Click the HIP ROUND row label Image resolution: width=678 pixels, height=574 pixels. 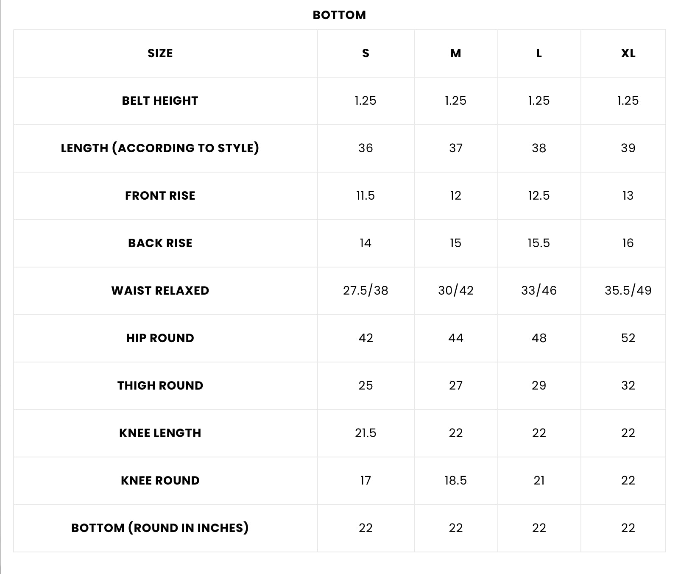click(160, 338)
